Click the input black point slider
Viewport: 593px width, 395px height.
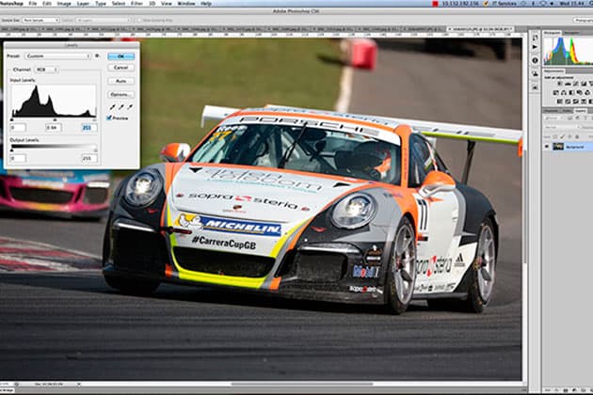tap(11, 119)
